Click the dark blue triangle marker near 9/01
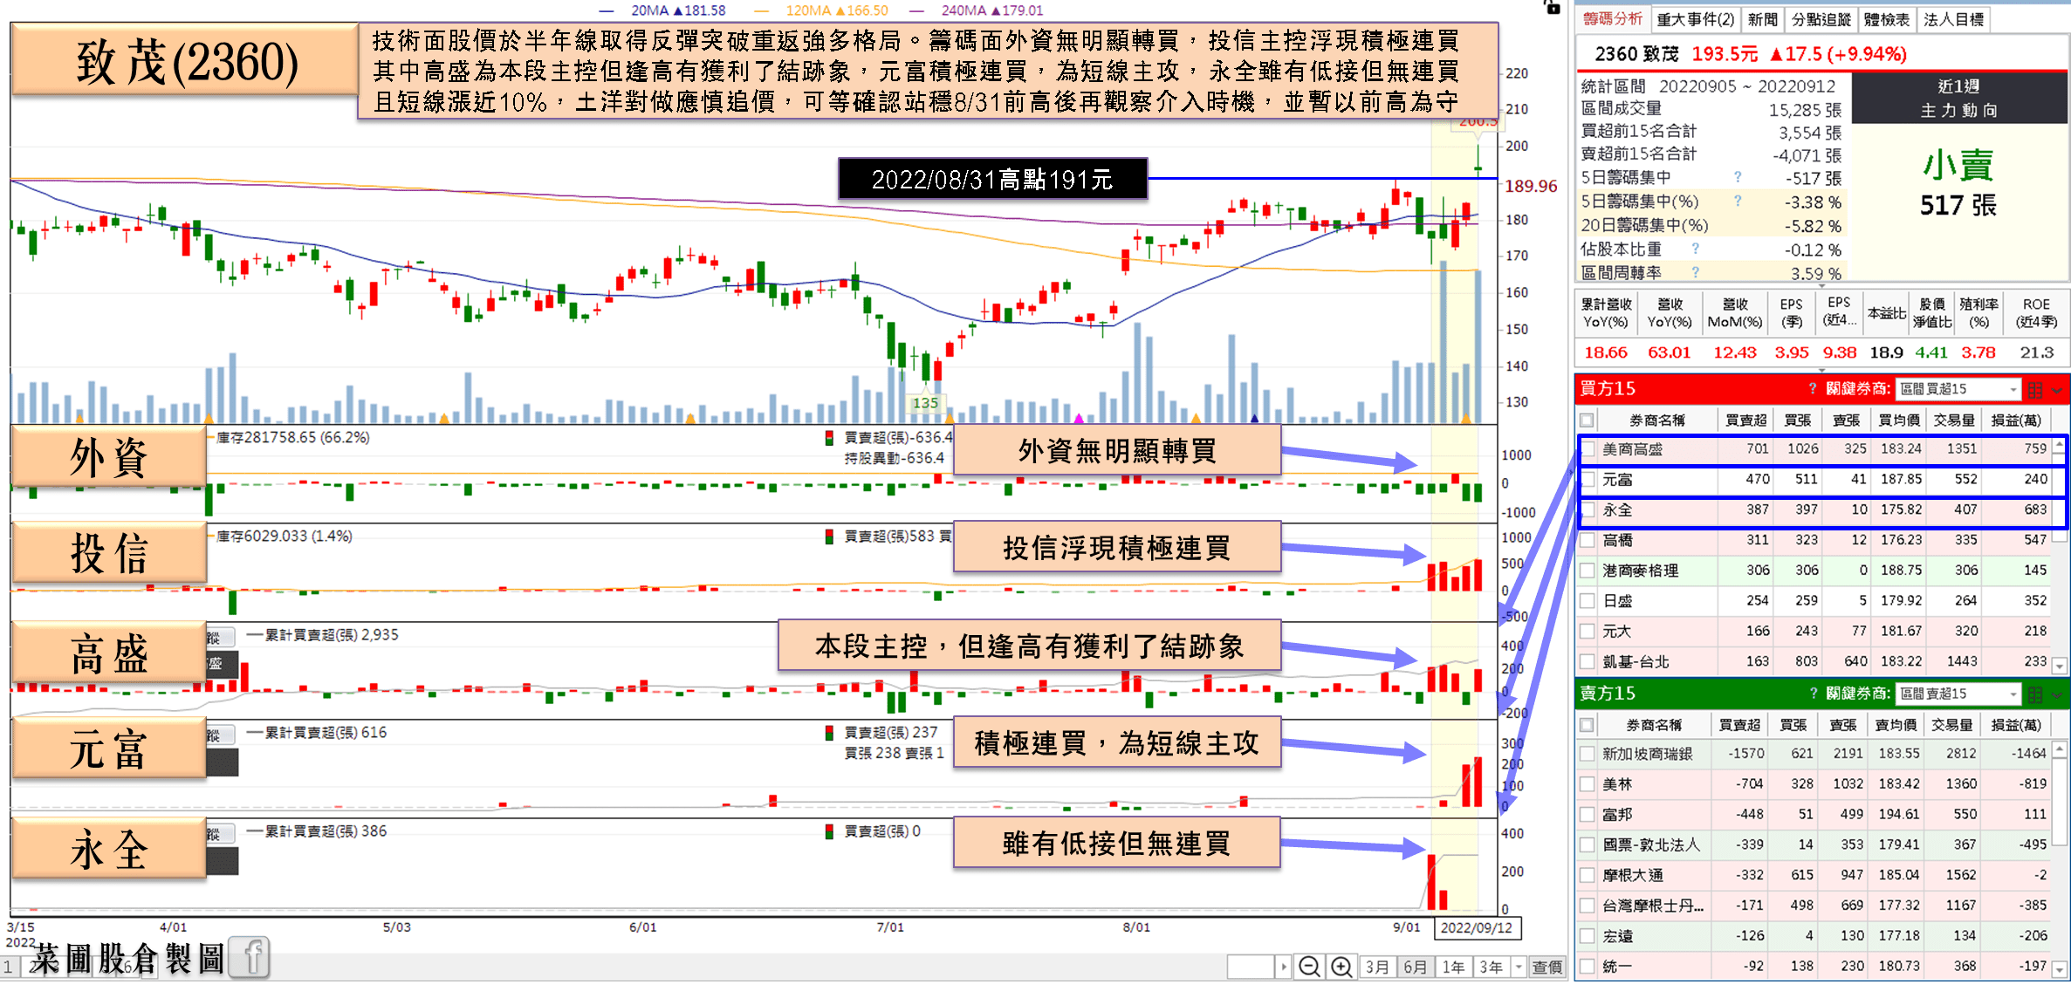This screenshot has width=2071, height=1005. pyautogui.click(x=1254, y=419)
